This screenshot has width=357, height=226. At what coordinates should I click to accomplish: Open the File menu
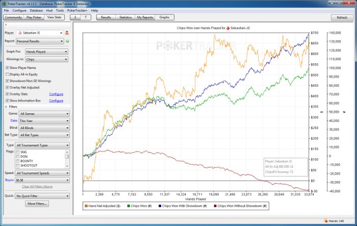coord(6,11)
